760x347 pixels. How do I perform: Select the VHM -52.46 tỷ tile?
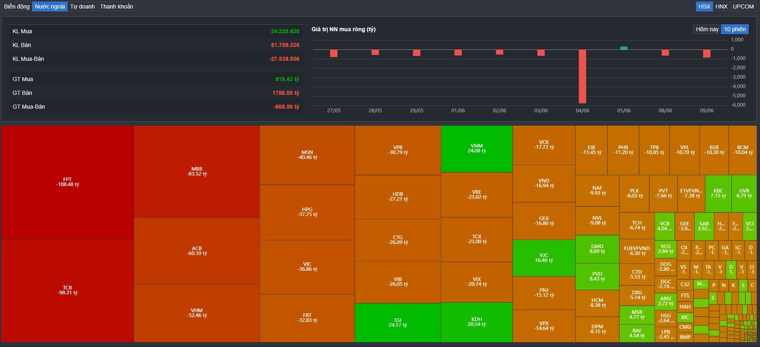coord(197,313)
